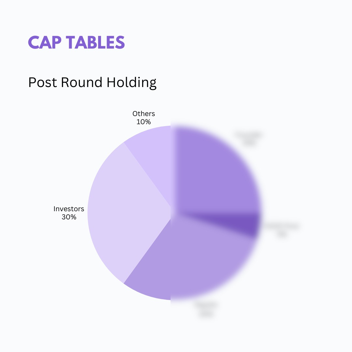352x352 pixels.
Task: Click the Investors label text
Action: point(69,209)
